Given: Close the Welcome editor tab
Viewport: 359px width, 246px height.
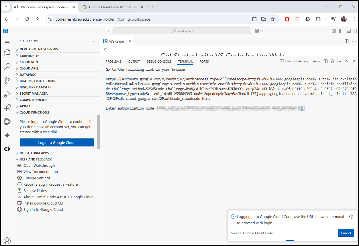Looking at the screenshot, I should (x=130, y=41).
